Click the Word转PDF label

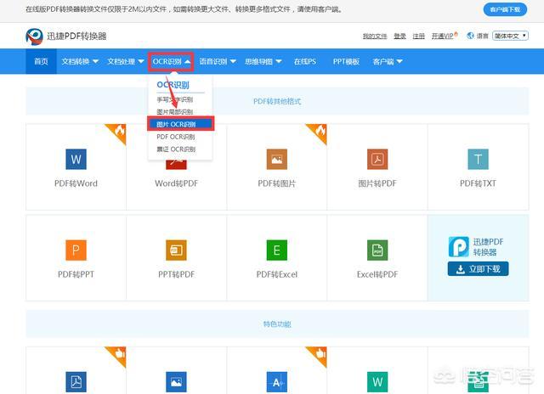coord(176,183)
